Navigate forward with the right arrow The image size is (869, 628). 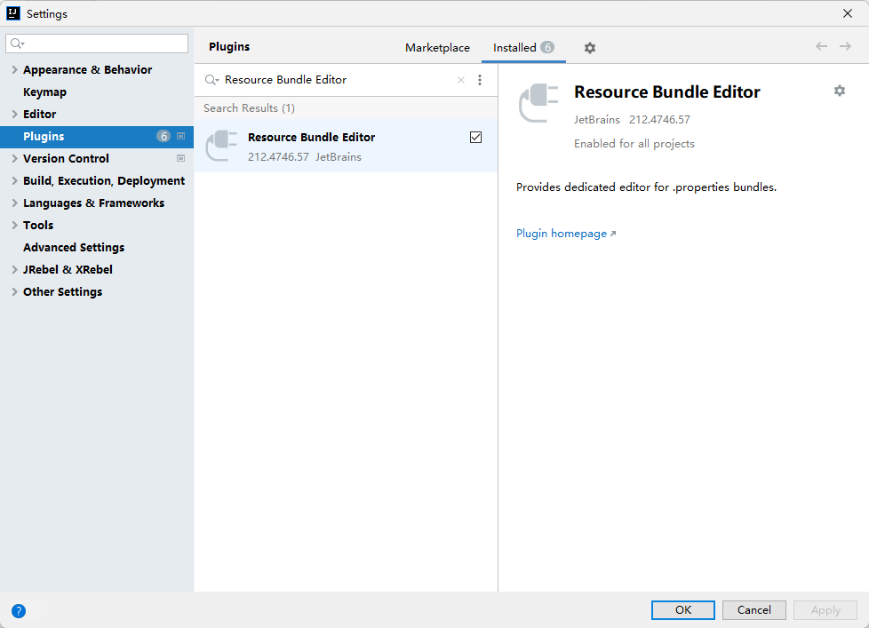click(x=845, y=46)
